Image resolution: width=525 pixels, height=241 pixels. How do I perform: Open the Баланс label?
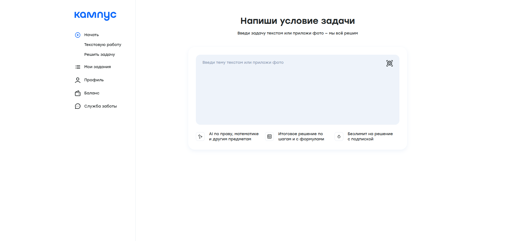92,93
